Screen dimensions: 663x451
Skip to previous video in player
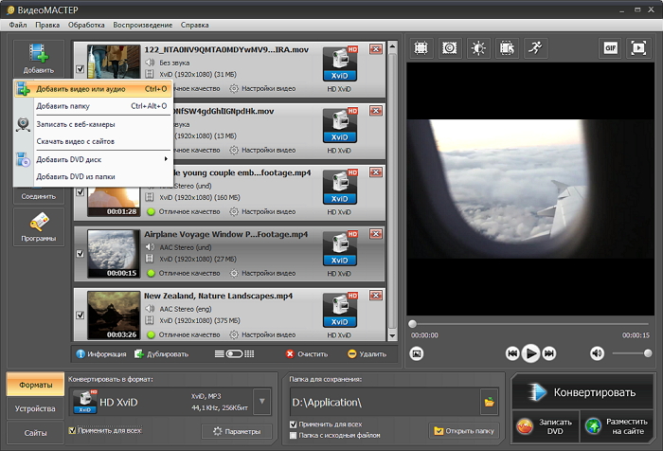[x=512, y=353]
